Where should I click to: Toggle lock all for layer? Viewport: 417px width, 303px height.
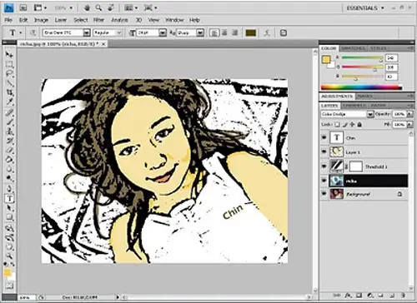click(x=359, y=125)
